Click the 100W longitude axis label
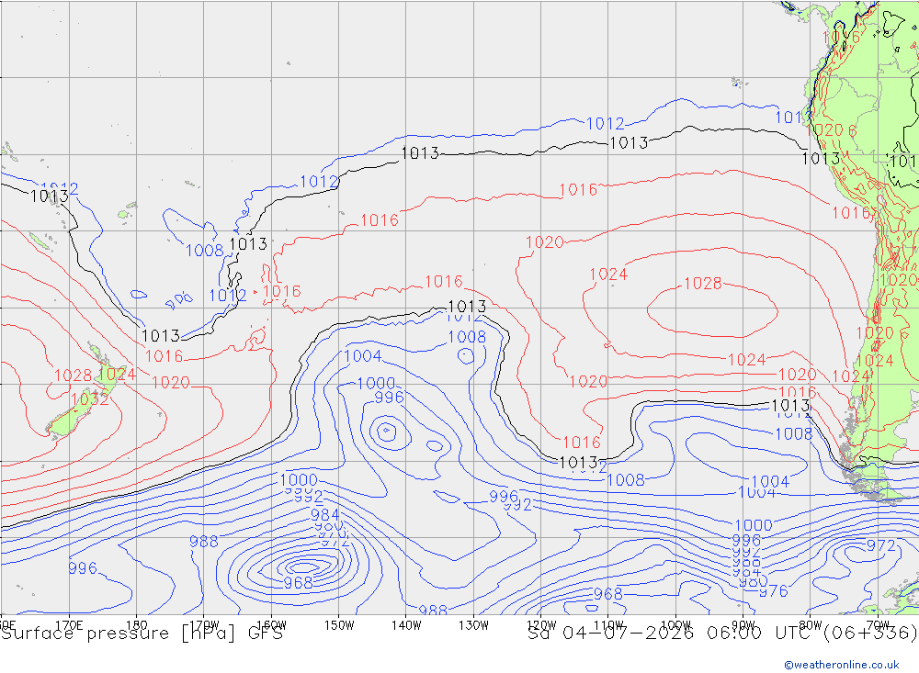Screen dimensions: 919x673 [675, 624]
